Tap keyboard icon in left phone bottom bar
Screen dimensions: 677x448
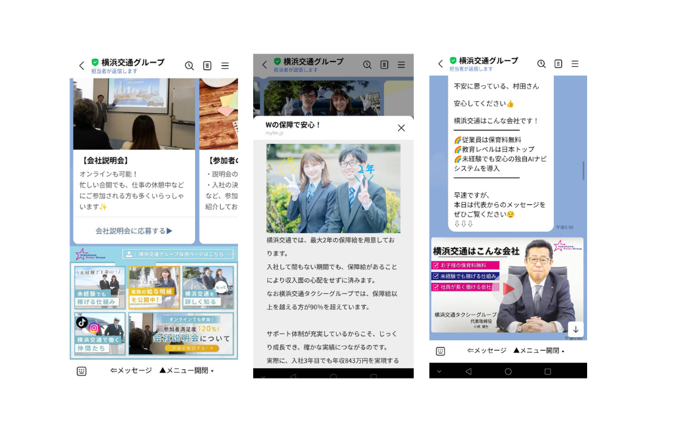(x=81, y=371)
